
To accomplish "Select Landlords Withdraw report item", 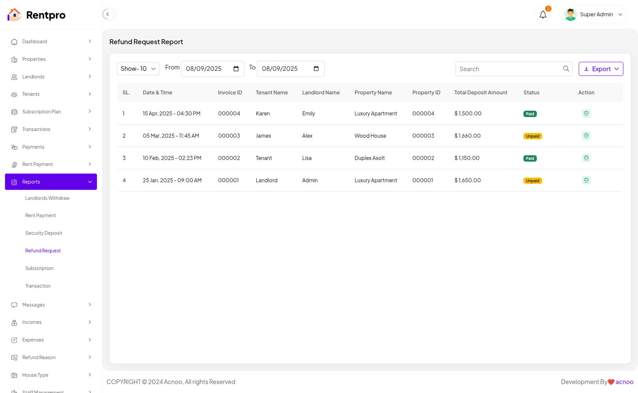I will pos(47,198).
